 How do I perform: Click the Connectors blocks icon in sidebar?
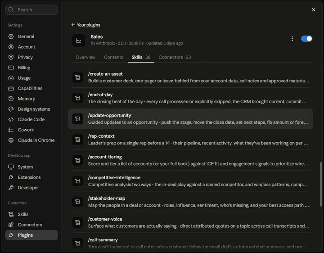tap(11, 225)
